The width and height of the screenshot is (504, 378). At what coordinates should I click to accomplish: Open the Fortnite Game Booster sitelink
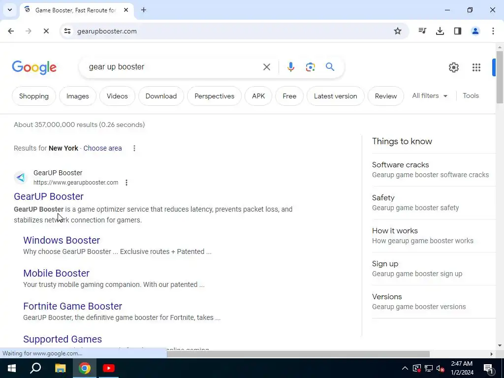click(x=73, y=306)
